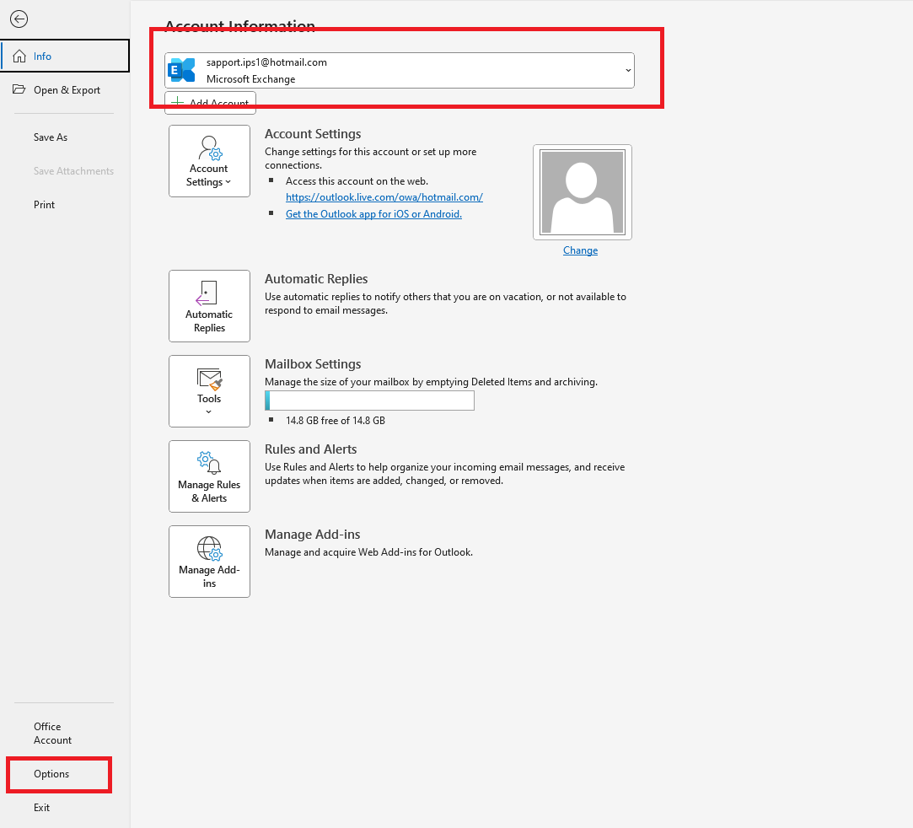Click Change under the profile picture
The image size is (913, 828).
pyautogui.click(x=580, y=250)
